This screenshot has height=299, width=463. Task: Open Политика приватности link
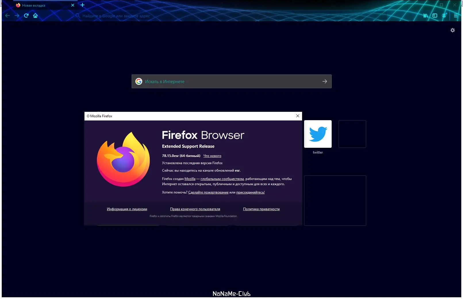[x=261, y=209]
